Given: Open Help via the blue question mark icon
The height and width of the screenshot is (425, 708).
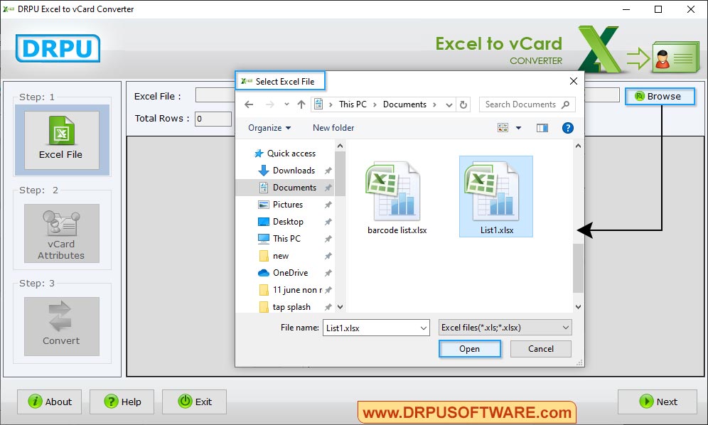Looking at the screenshot, I should click(x=568, y=128).
